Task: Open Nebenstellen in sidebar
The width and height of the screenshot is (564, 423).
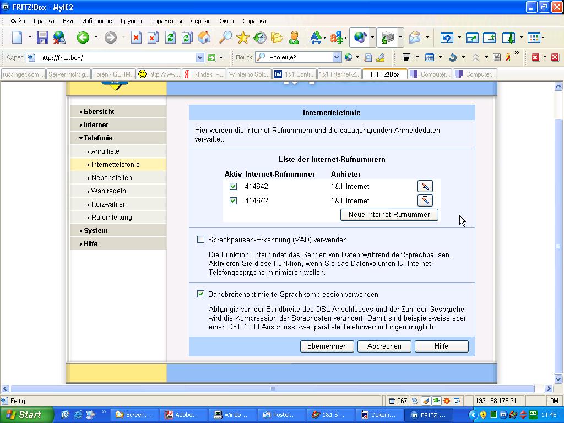Action: click(111, 178)
